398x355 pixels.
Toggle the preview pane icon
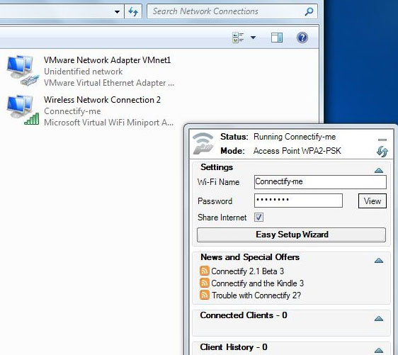[277, 38]
